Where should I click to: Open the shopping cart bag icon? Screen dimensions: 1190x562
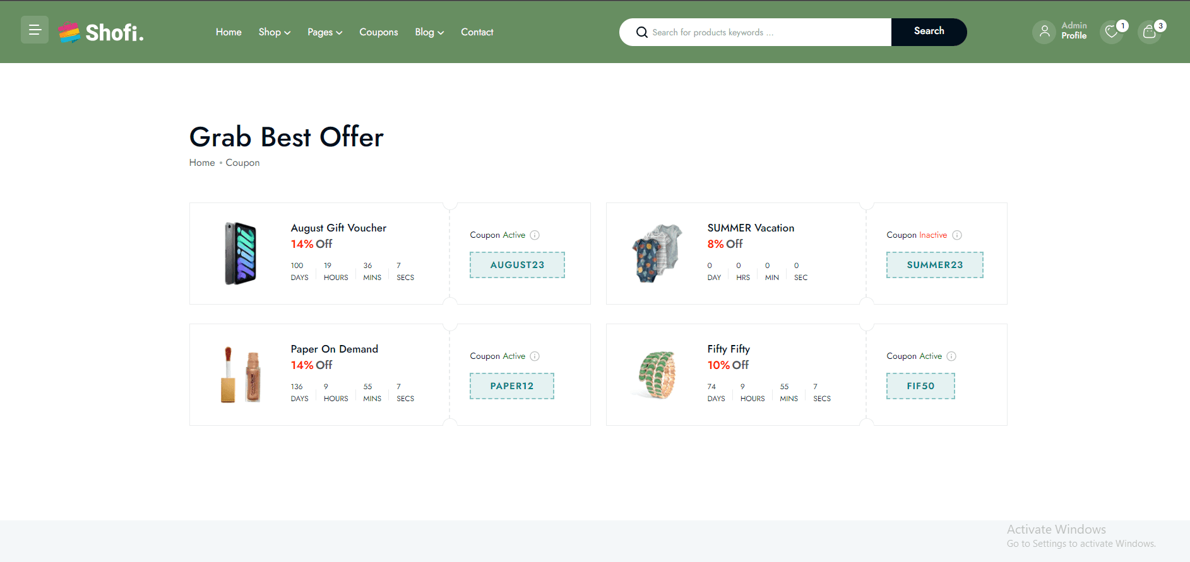(1150, 32)
